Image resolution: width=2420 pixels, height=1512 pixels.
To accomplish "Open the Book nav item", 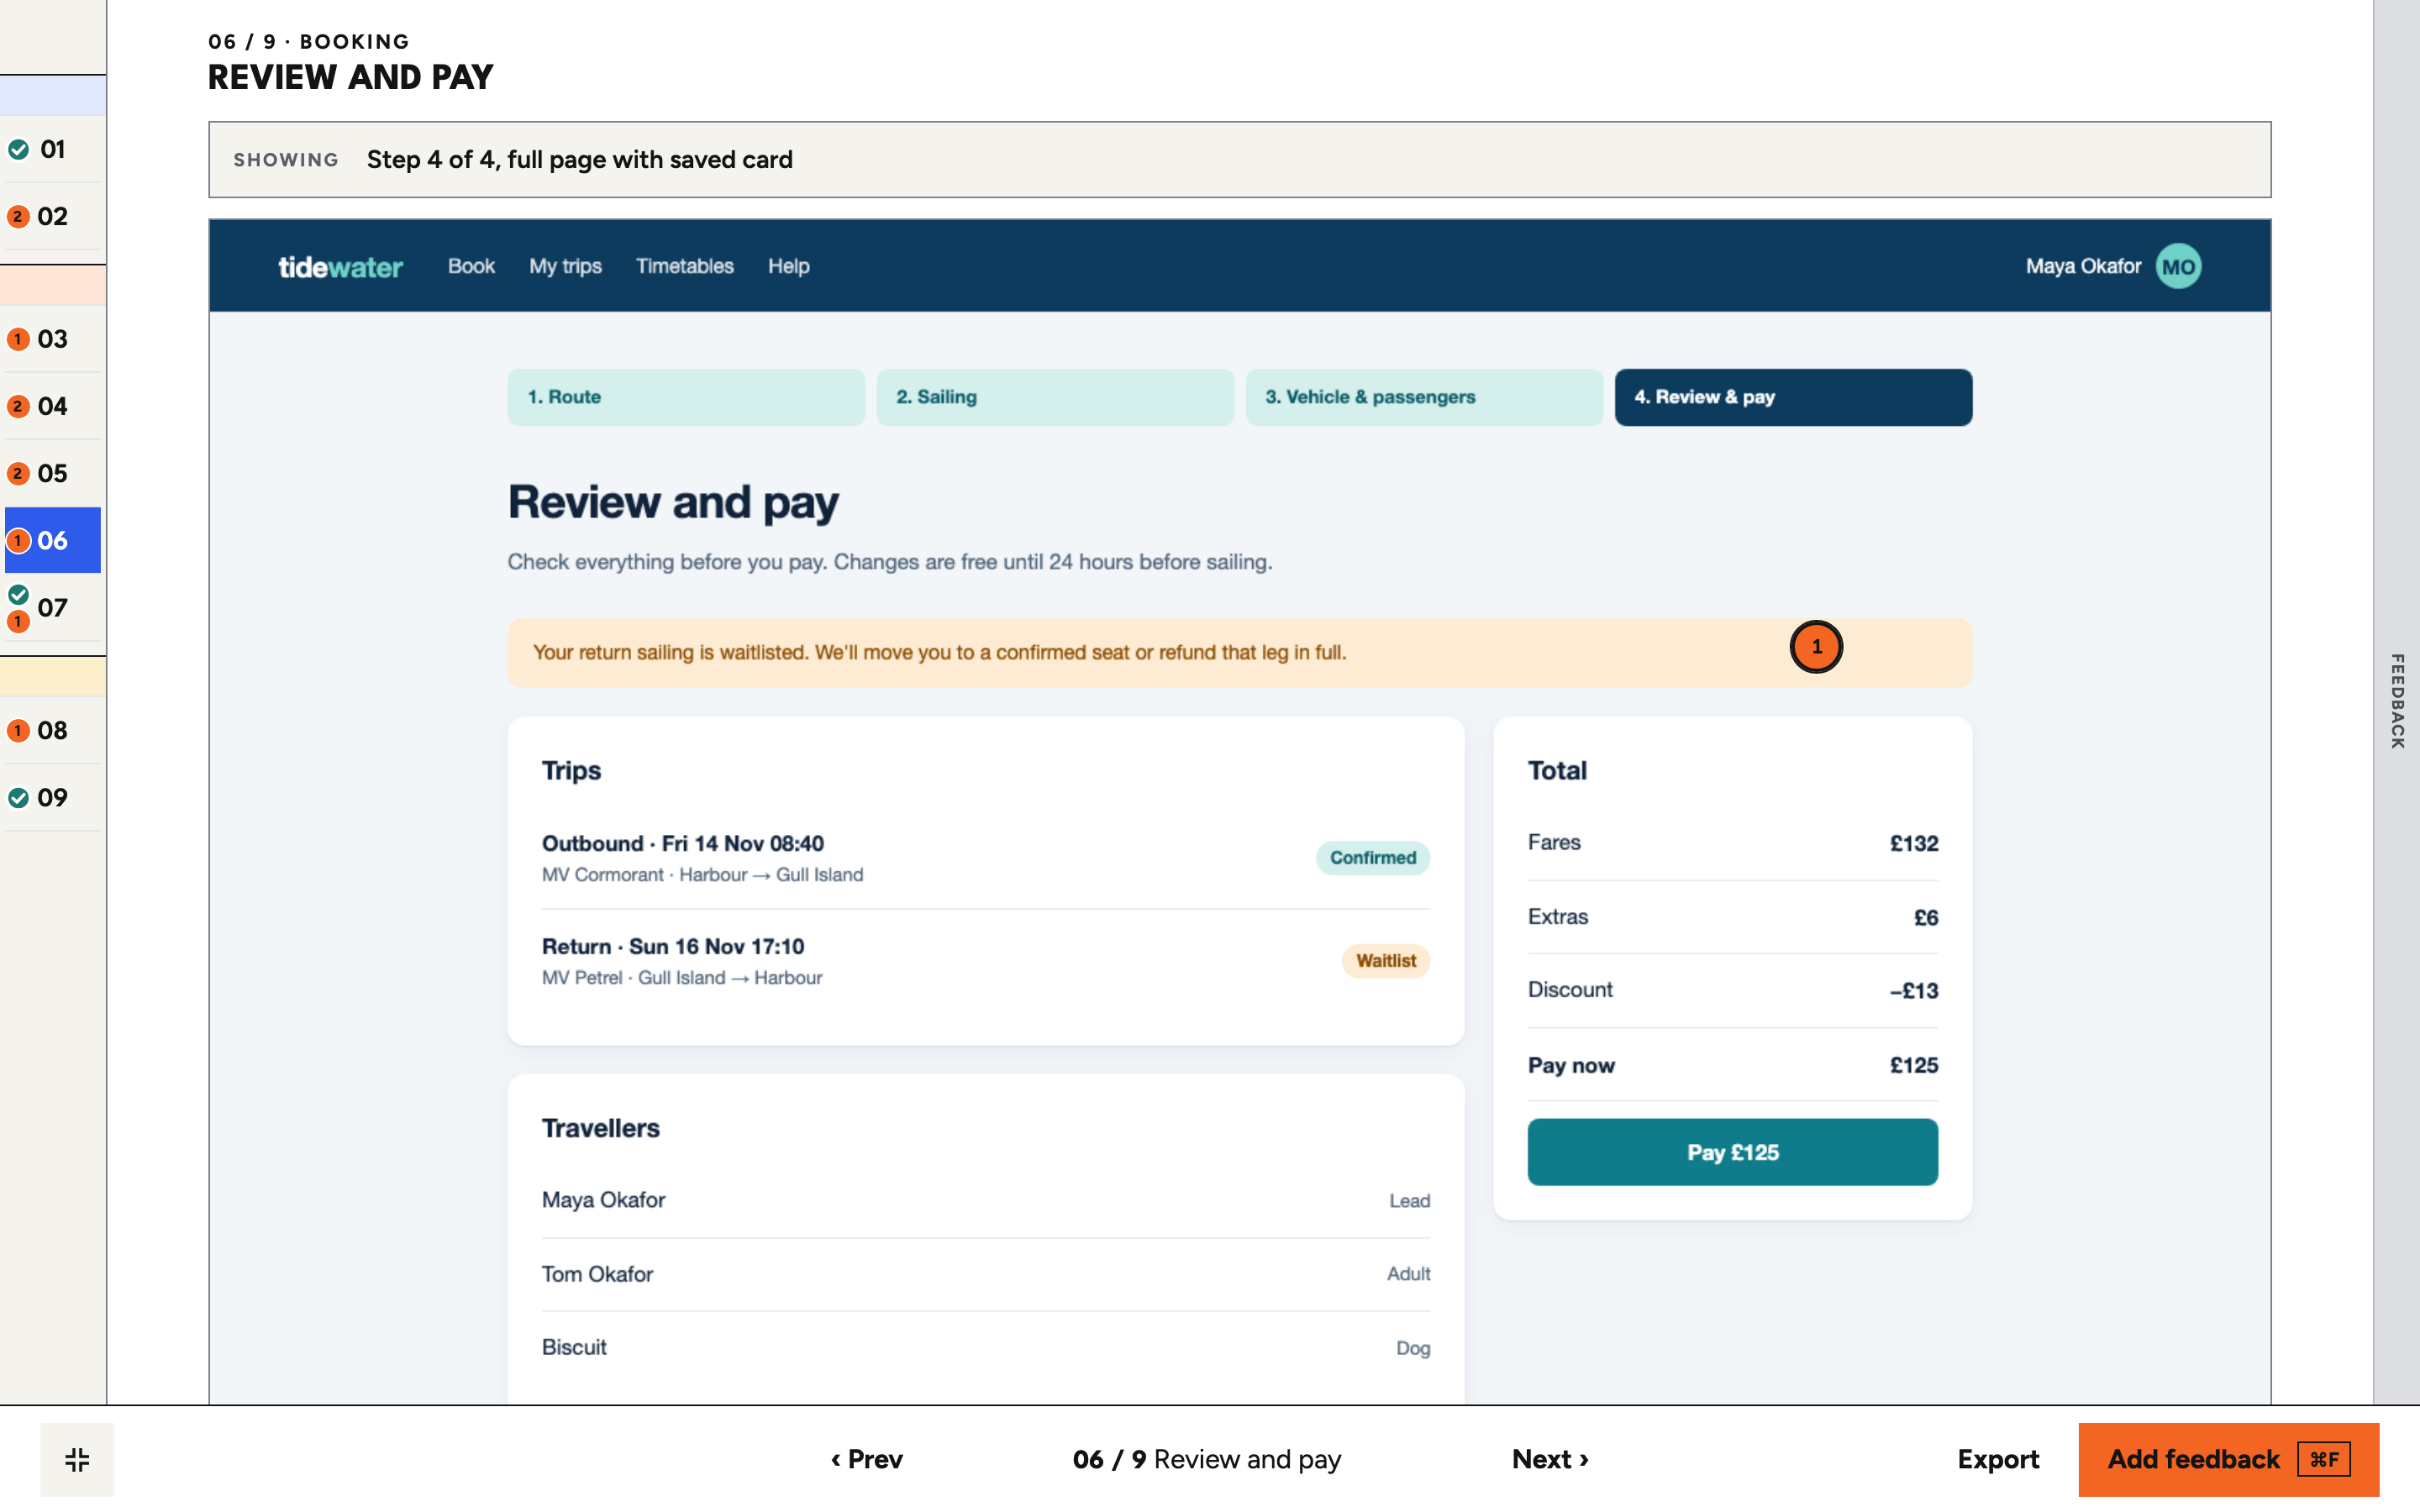I will (471, 266).
